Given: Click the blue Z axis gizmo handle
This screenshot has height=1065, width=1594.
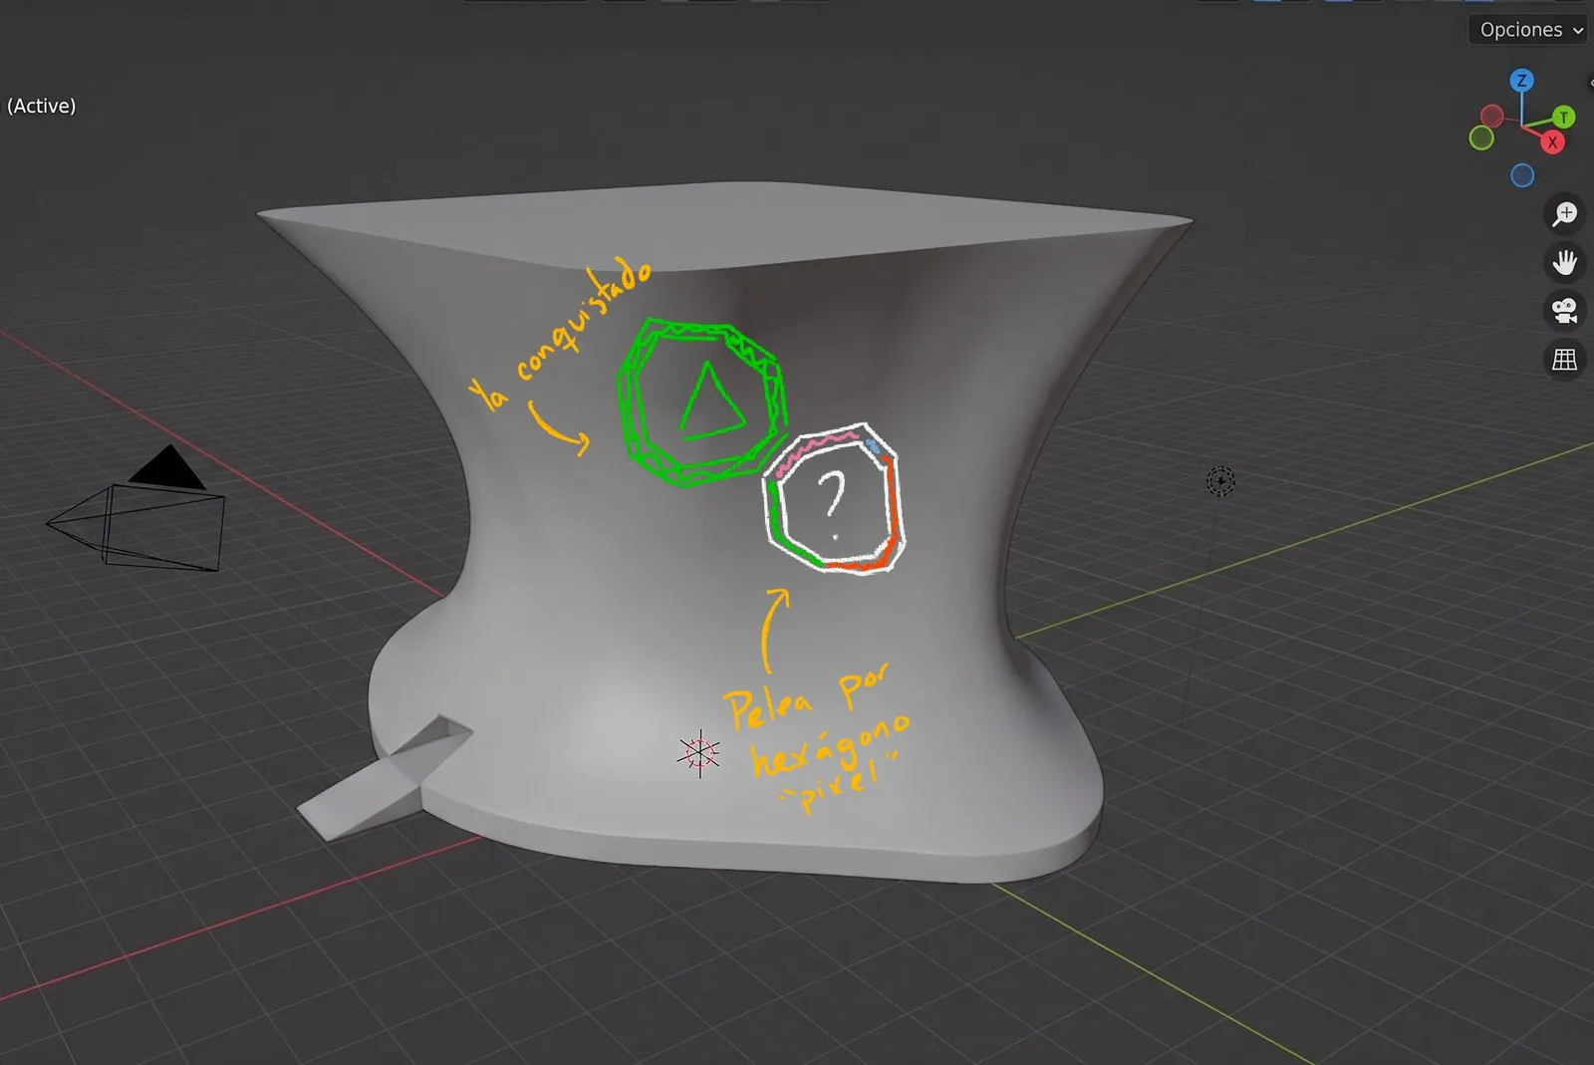Looking at the screenshot, I should pos(1521,81).
